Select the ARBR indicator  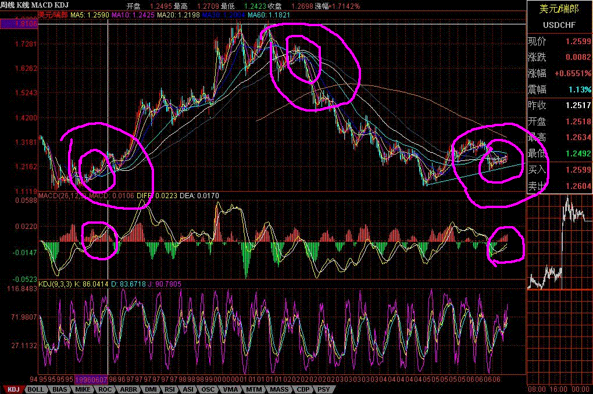(x=128, y=390)
